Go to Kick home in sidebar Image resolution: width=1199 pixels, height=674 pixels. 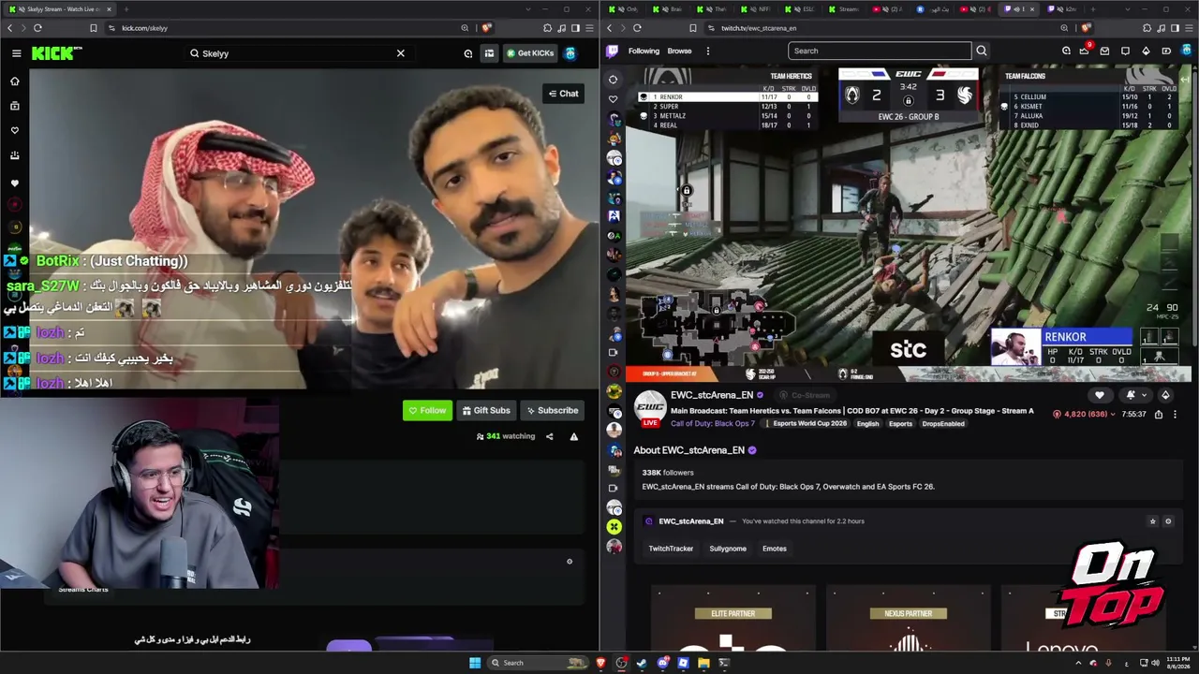pyautogui.click(x=14, y=81)
